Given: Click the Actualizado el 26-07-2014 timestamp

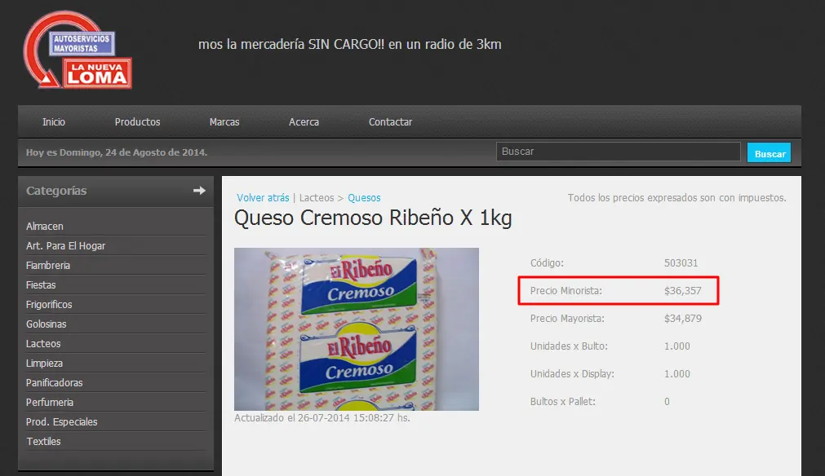Looking at the screenshot, I should click(x=322, y=417).
